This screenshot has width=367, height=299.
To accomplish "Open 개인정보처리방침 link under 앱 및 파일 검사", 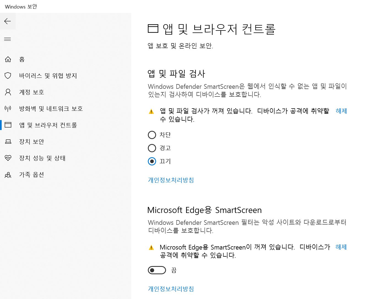I will pos(171,180).
